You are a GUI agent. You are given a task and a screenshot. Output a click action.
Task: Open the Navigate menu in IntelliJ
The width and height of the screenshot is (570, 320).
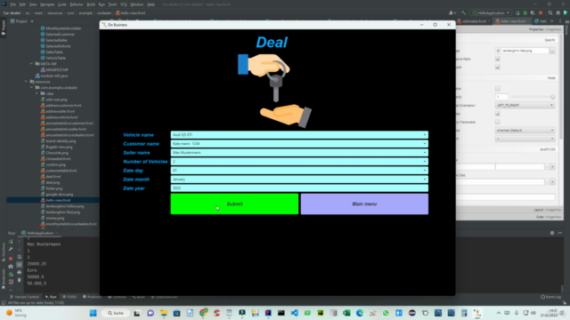coord(47,4)
